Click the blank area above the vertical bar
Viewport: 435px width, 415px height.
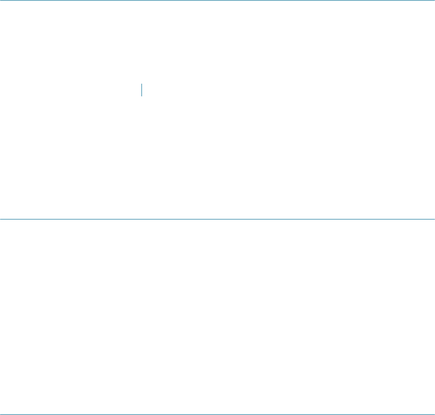coord(142,41)
